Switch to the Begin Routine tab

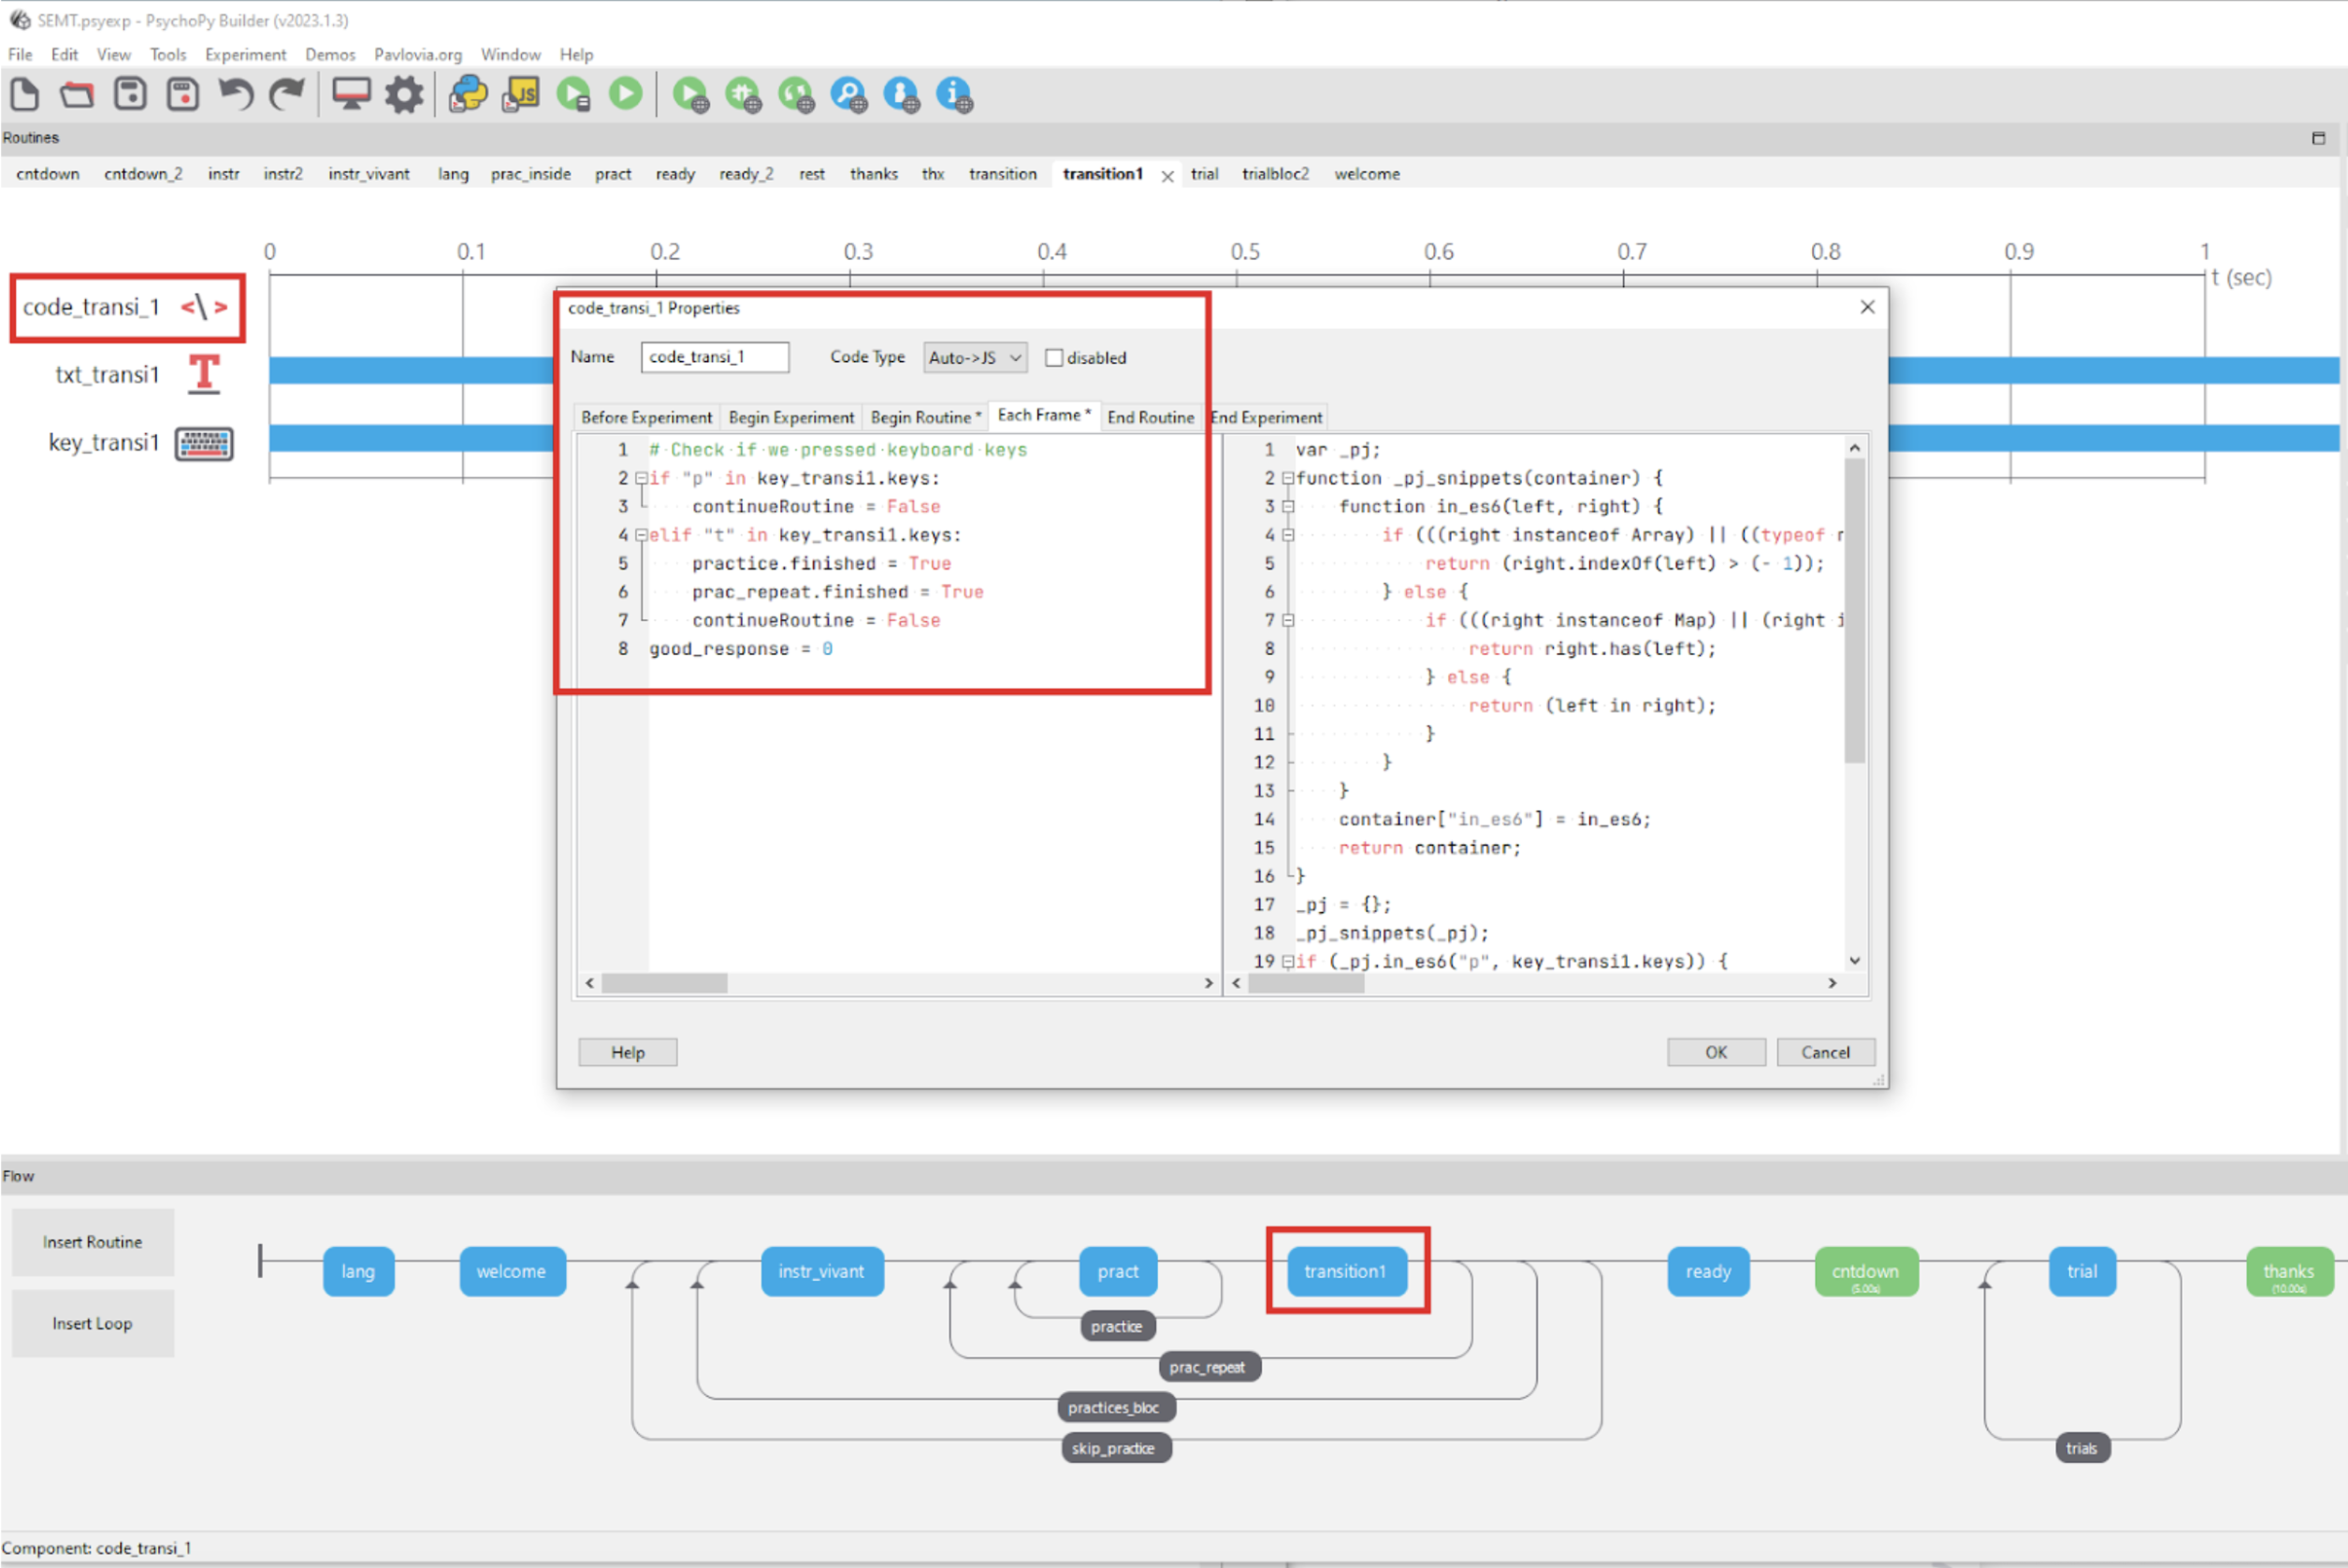924,417
